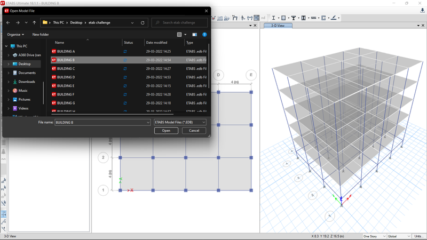
Task: Click Desktop in the breadcrumb path
Action: tap(76, 22)
